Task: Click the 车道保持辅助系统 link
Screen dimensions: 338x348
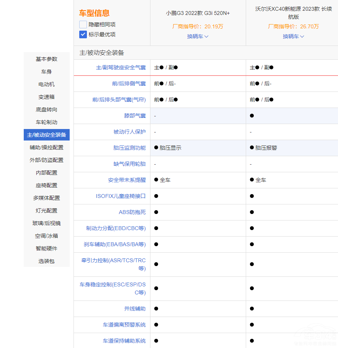Action: click(124, 341)
